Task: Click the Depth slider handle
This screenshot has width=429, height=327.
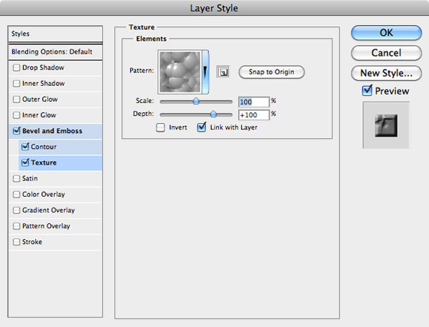Action: [213, 114]
